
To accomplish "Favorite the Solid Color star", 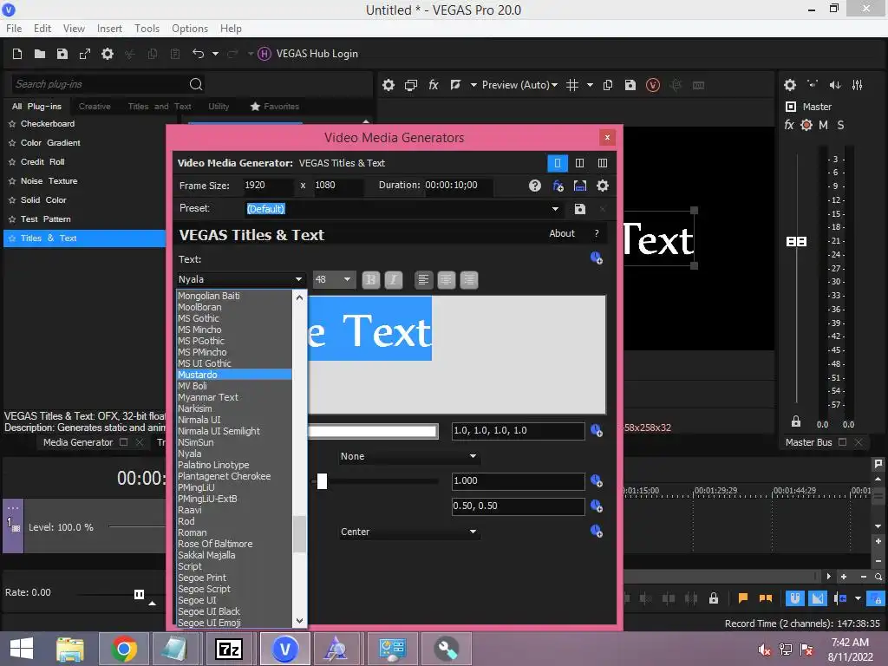I will 12,200.
